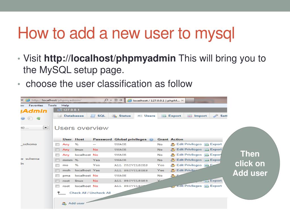Click the Export tab's table-arrow icon
The width and height of the screenshot is (290, 217).
164,116
